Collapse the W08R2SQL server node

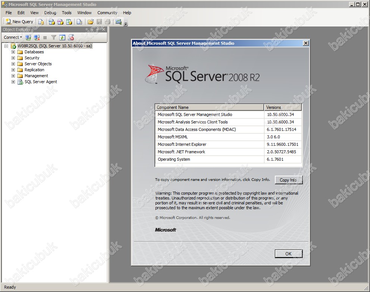(6, 46)
